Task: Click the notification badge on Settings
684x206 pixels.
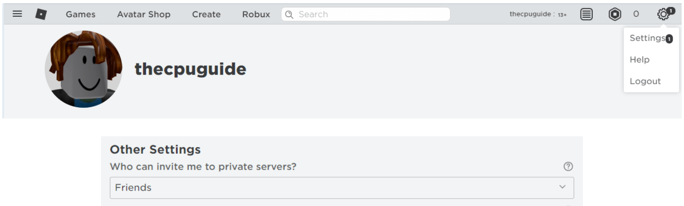Action: click(x=669, y=39)
